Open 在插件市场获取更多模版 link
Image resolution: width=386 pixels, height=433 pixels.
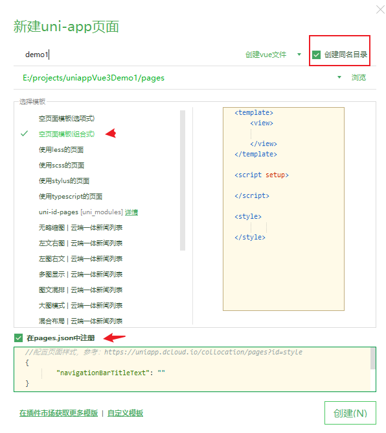click(x=58, y=413)
